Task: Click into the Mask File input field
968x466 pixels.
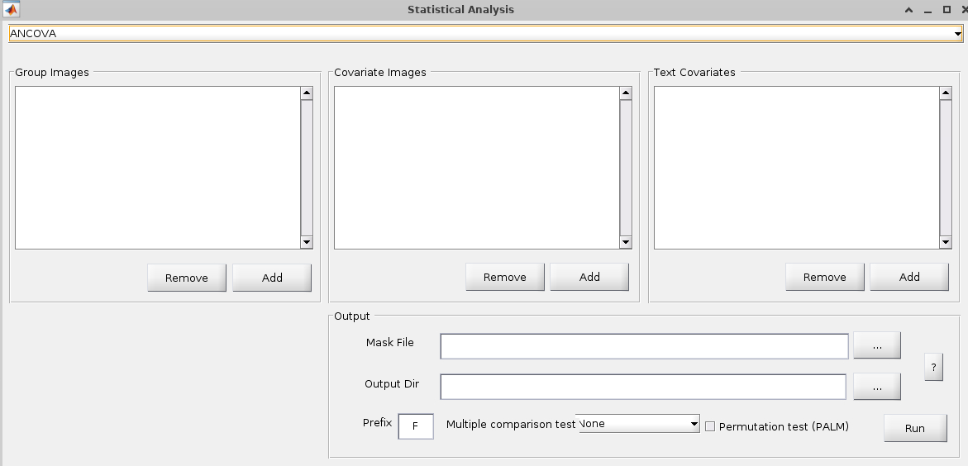Action: (644, 346)
